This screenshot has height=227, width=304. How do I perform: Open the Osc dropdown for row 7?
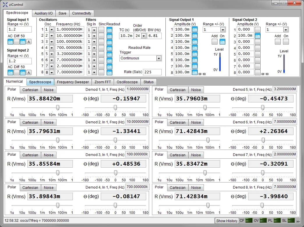52,66
